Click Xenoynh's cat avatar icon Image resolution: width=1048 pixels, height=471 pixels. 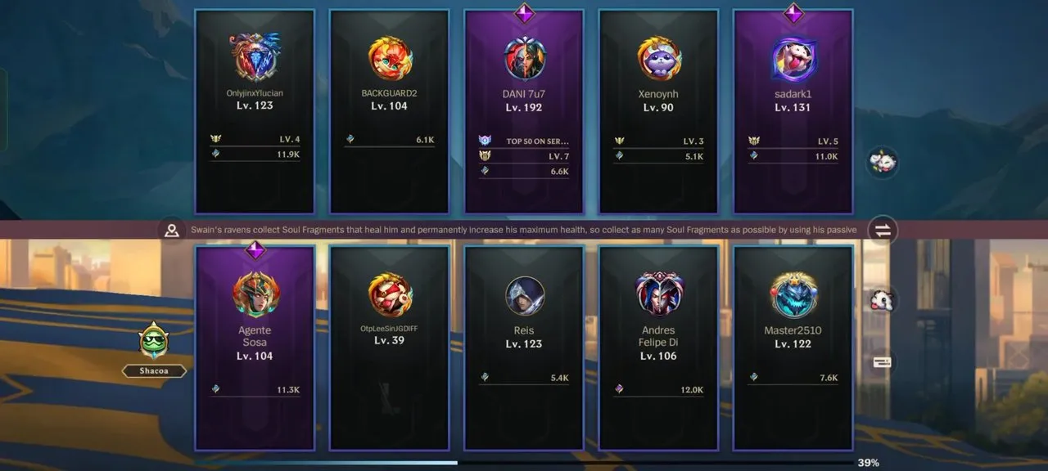coord(659,59)
